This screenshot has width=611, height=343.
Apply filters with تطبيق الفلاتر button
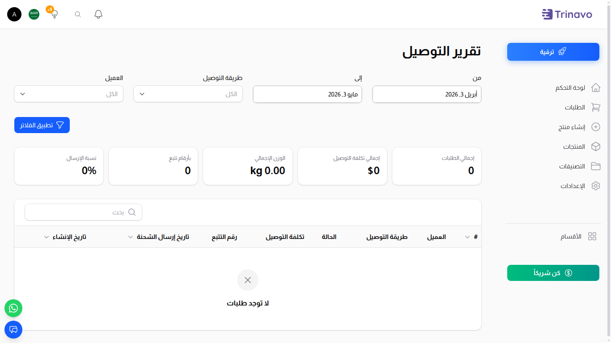(x=42, y=125)
